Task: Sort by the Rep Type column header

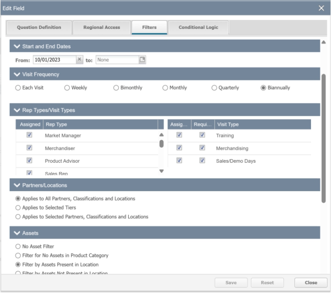Action: click(101, 124)
